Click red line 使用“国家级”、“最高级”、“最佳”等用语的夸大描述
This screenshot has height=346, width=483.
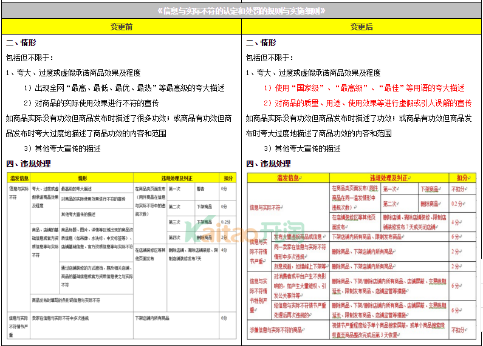pyautogui.click(x=364, y=88)
